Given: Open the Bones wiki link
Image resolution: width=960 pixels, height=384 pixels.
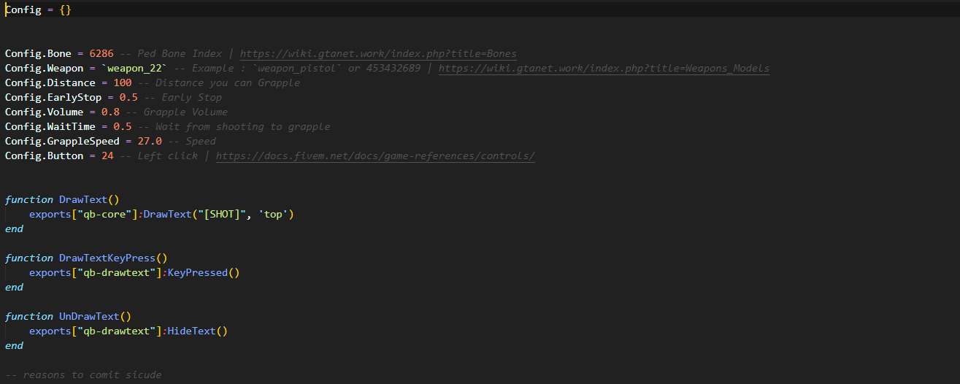Looking at the screenshot, I should (378, 54).
